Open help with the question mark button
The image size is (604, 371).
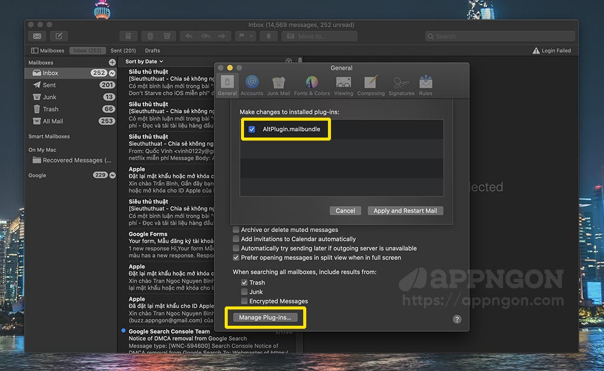click(x=457, y=319)
